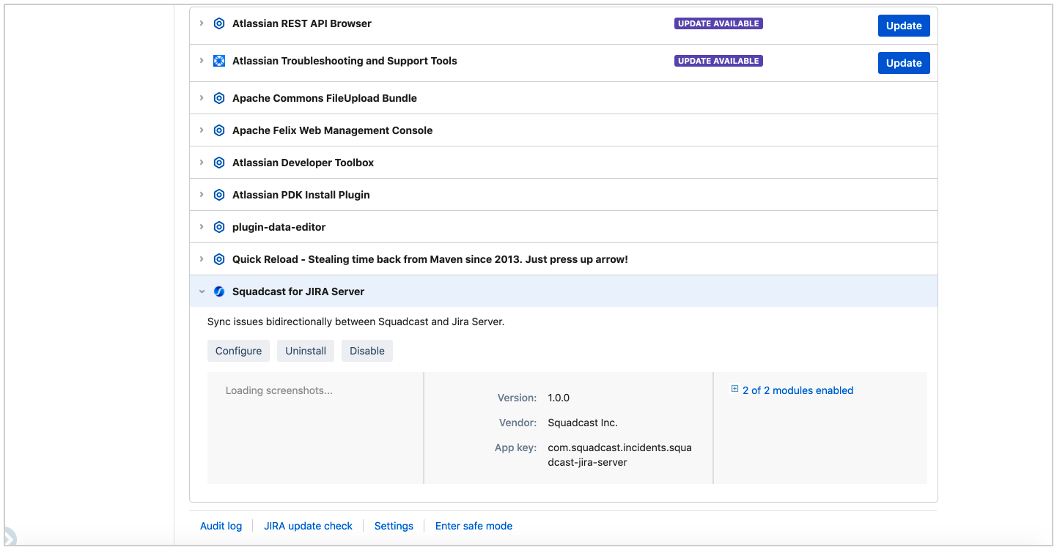Click the Atlassian REST API Browser plugin icon
The width and height of the screenshot is (1057, 550).
[218, 23]
